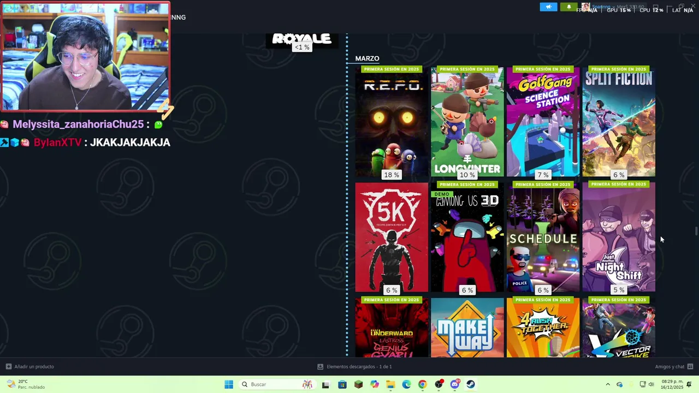
Task: Open the Make Way game cover
Action: click(467, 327)
